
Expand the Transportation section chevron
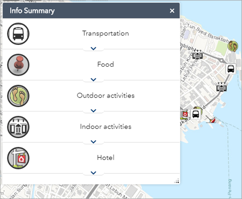93,48
